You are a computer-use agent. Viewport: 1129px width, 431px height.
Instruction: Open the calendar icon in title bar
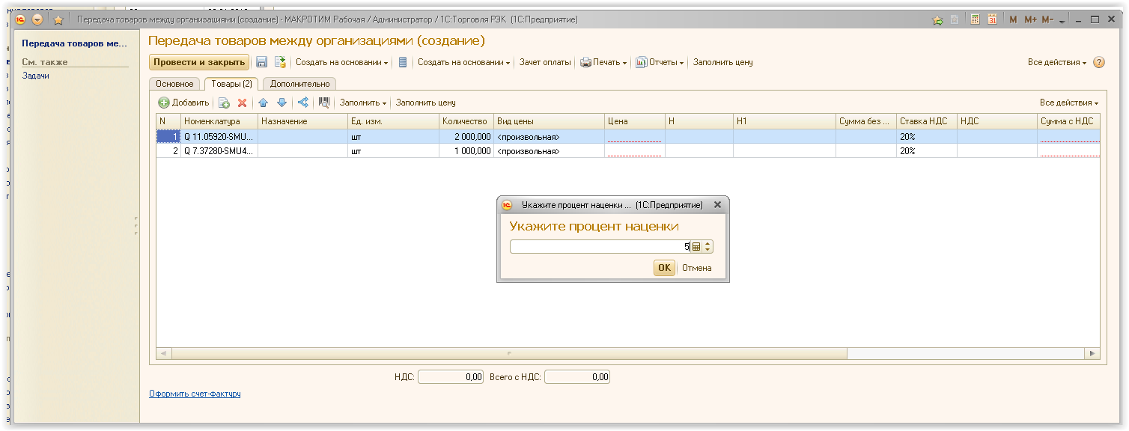coord(992,19)
